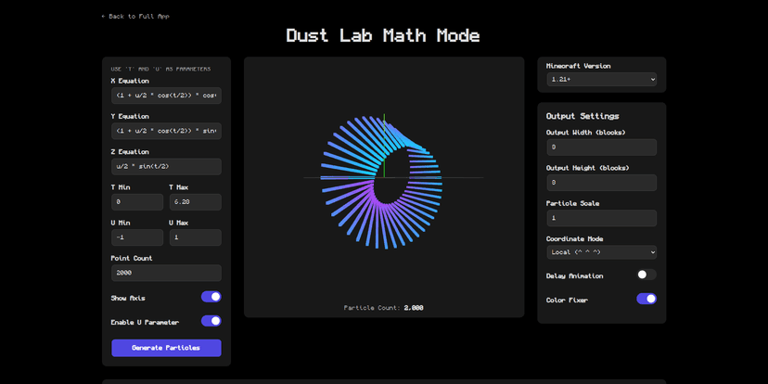Edit the Particle Scale field

pyautogui.click(x=601, y=218)
